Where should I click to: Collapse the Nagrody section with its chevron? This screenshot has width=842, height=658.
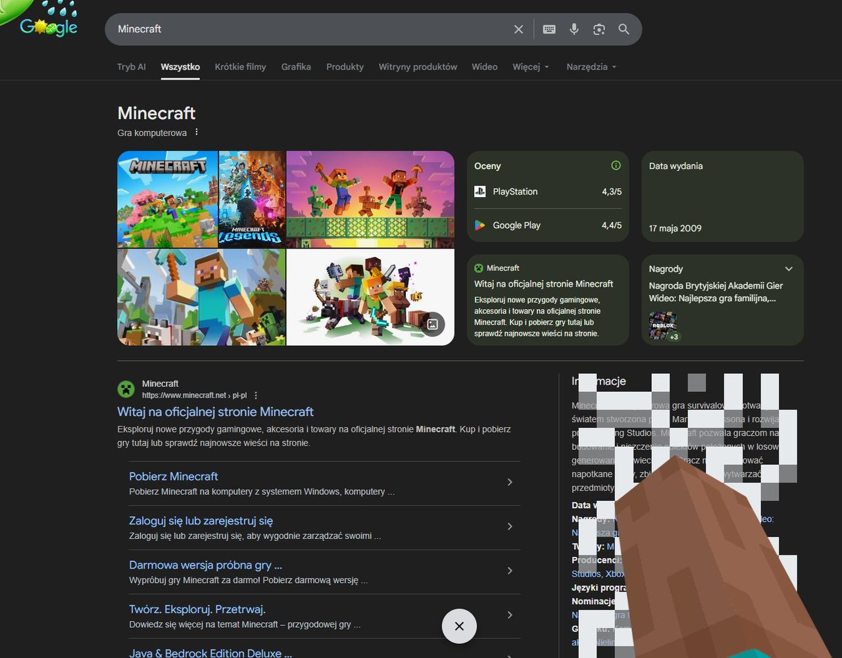[x=788, y=268]
